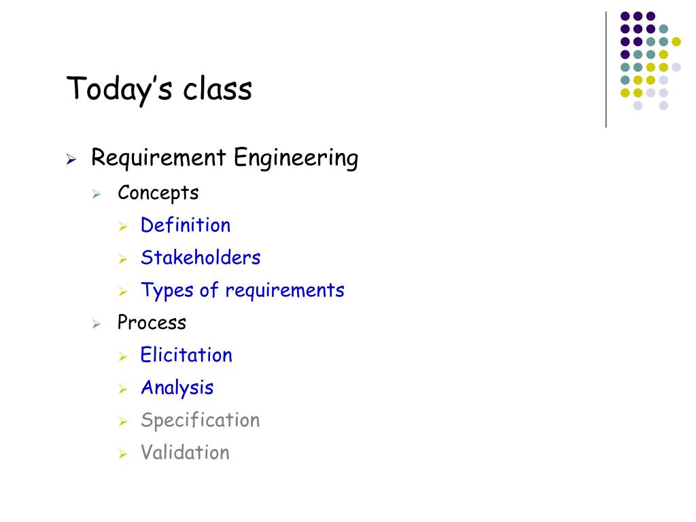Click the Stakeholders blue text
Viewport: 696px width, 522px height.
201,258
